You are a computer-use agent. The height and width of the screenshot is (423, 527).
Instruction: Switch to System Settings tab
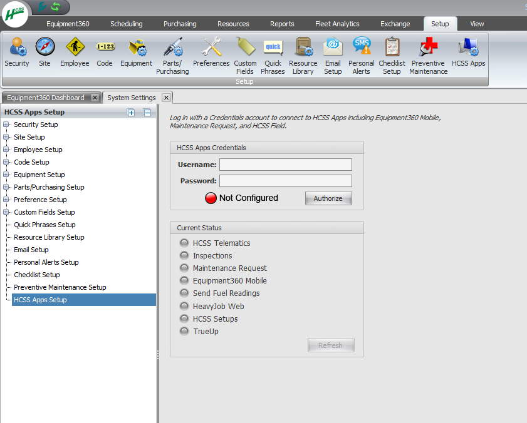[x=132, y=98]
